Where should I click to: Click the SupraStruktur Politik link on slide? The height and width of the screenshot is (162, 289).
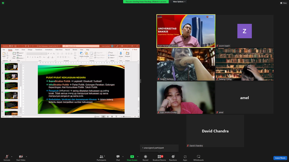click(x=60, y=81)
